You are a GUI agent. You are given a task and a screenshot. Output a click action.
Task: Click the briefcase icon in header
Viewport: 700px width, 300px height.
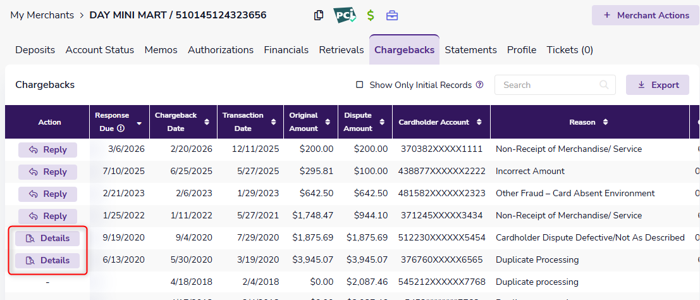(x=392, y=15)
